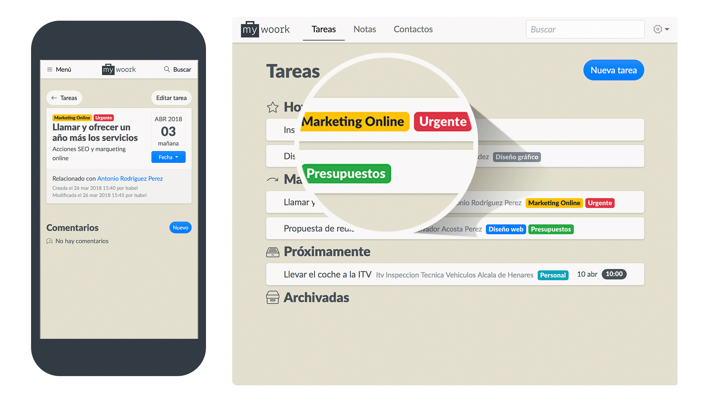Open the Fecha dropdown on the phone
Screen dimensions: 710x399
(x=168, y=157)
